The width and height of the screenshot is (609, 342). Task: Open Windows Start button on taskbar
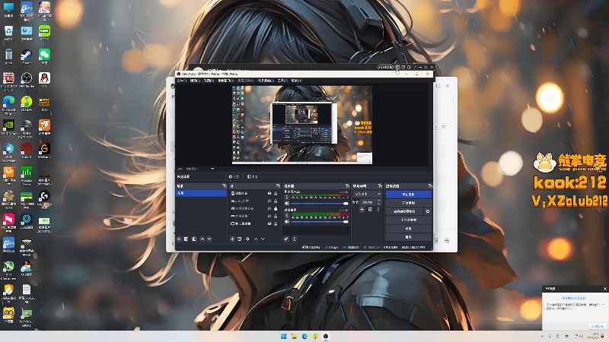coord(283,336)
